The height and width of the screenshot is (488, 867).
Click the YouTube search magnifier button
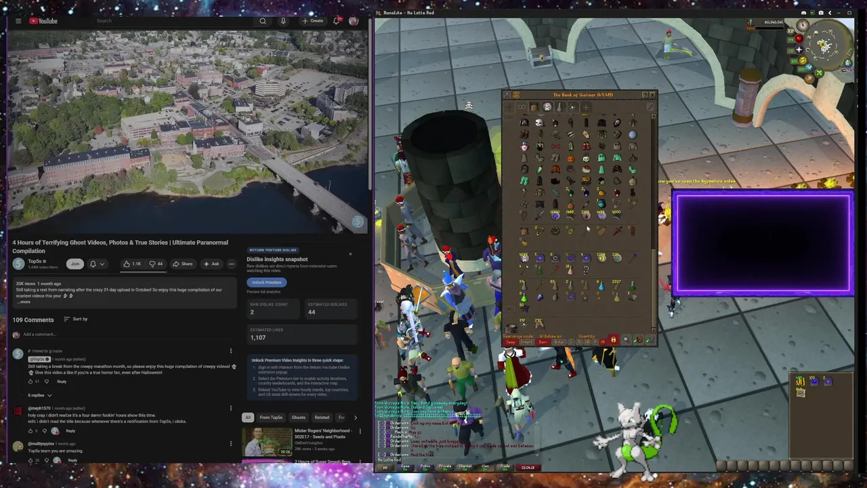point(263,21)
